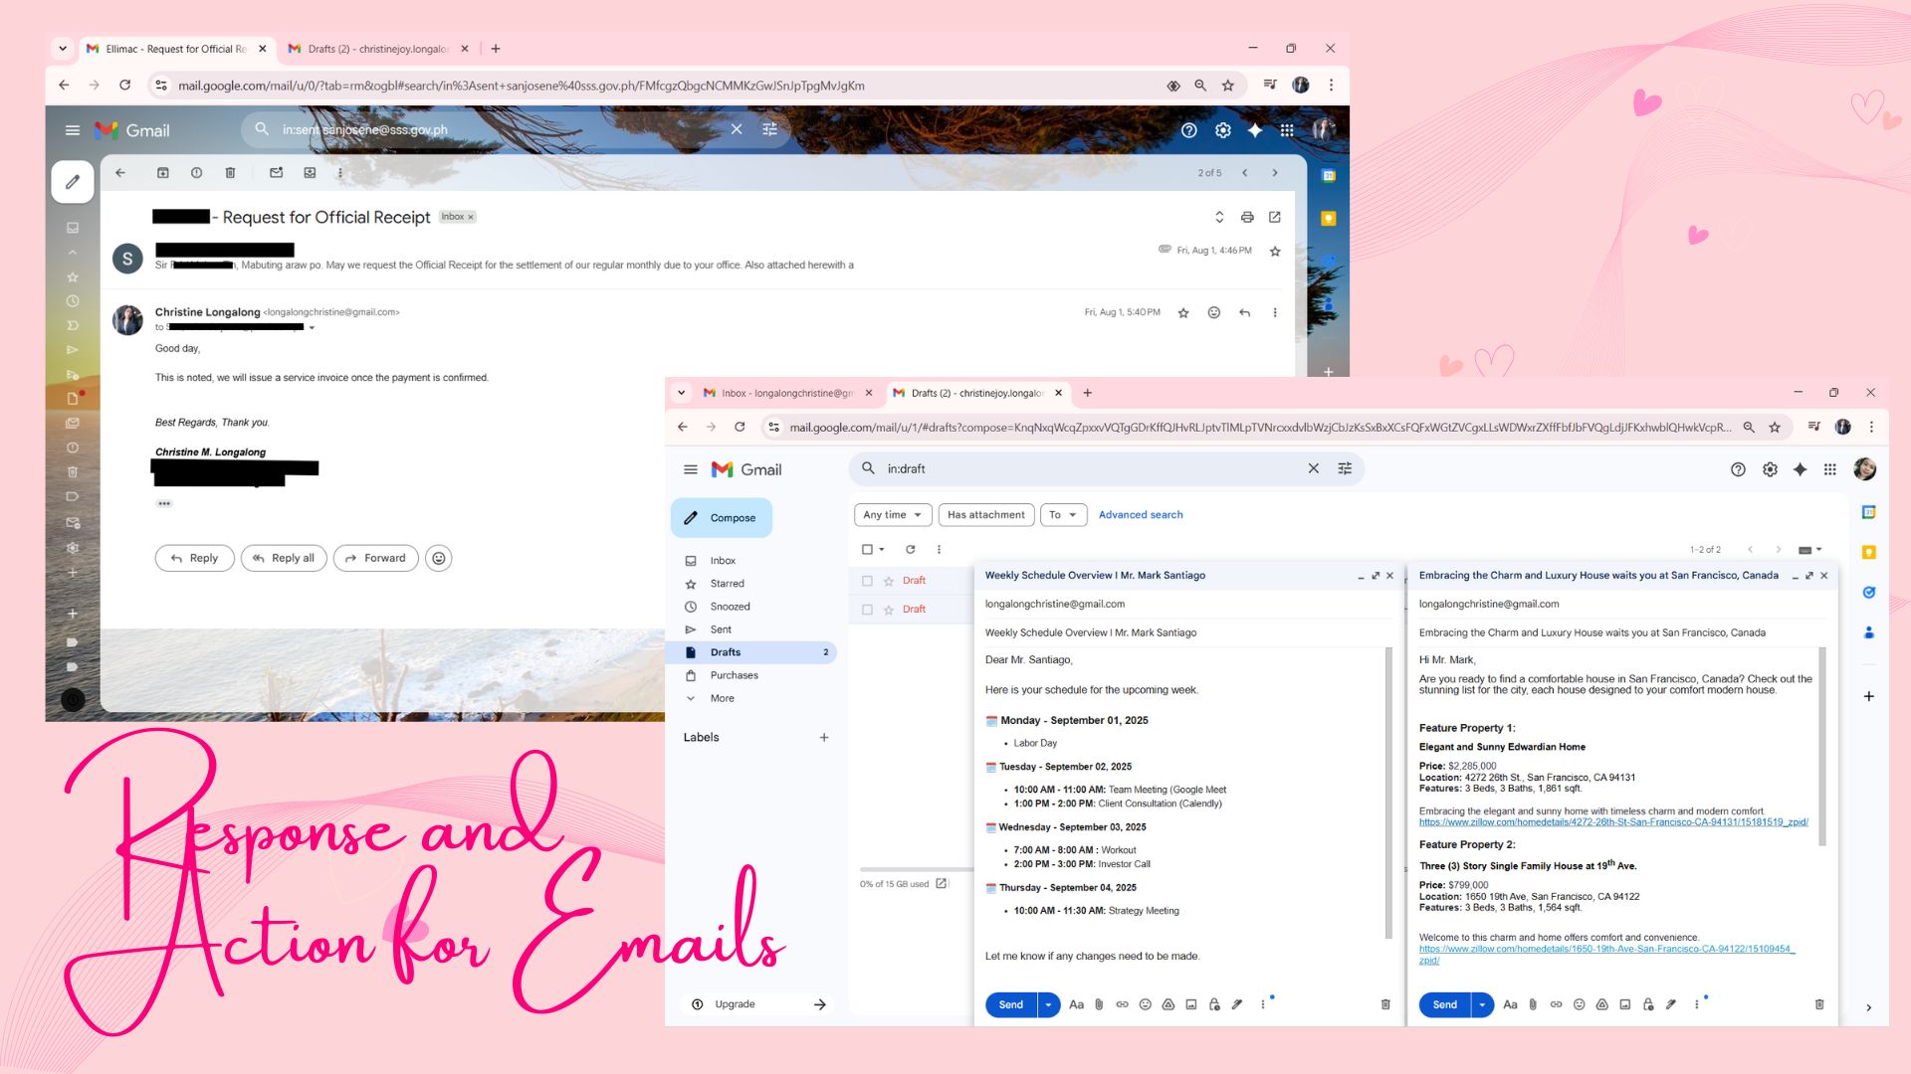Click the Compose pencil button in the first Gmail window
The height and width of the screenshot is (1074, 1911).
(x=73, y=182)
